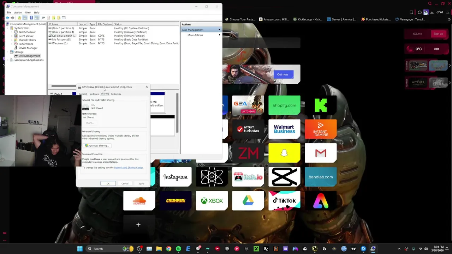452x254 pixels.
Task: Show more bookmarks with double chevron
Action: (x=448, y=19)
